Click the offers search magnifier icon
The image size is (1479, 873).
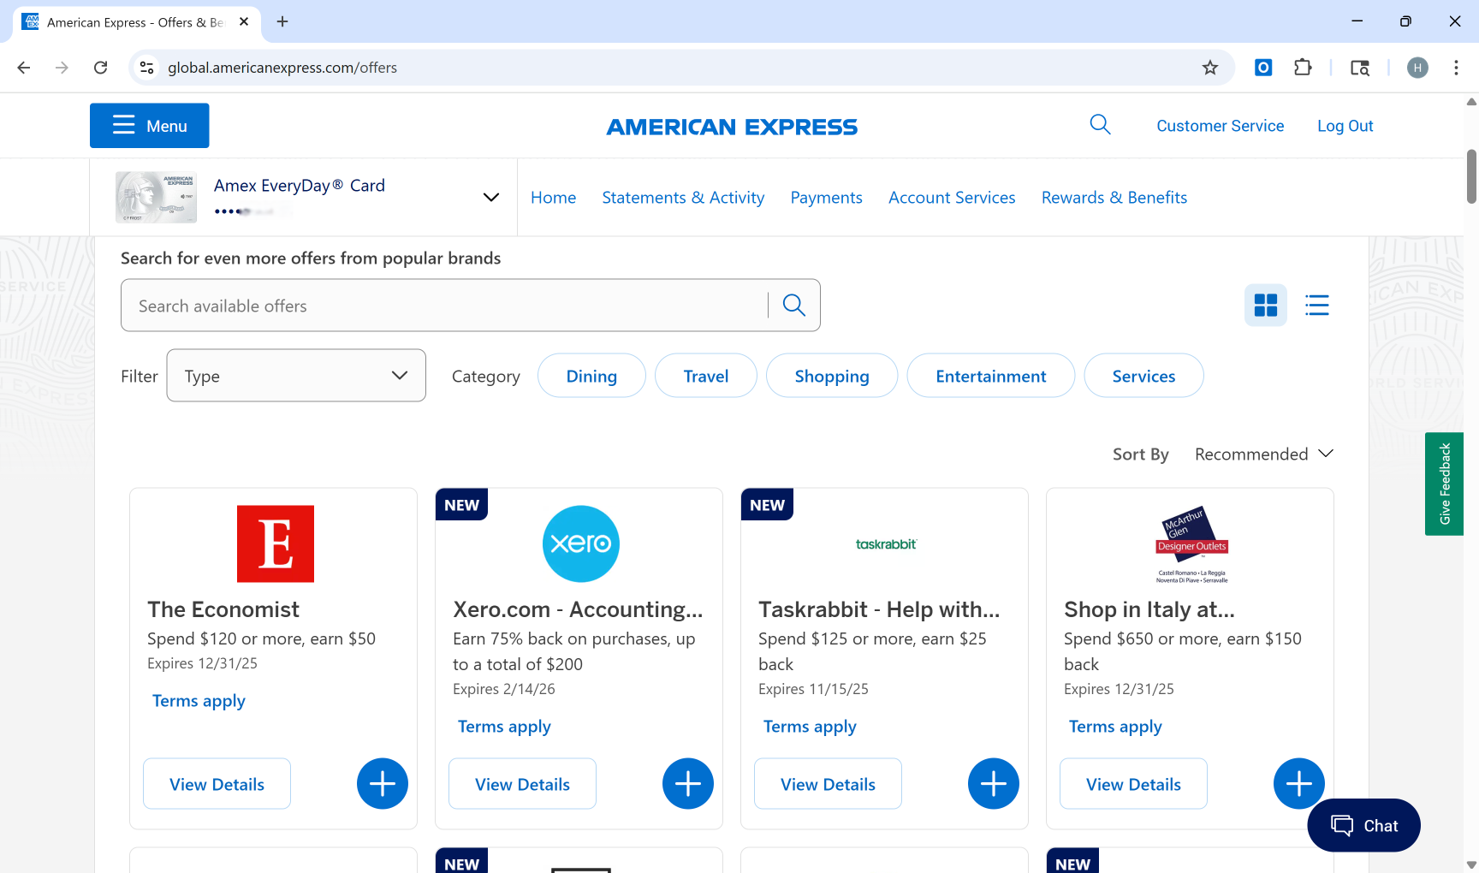[x=794, y=306]
